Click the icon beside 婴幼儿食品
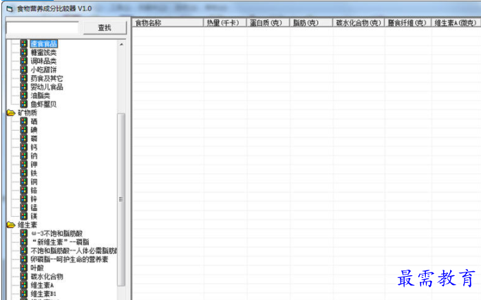Screen dimensions: 481x300 (x=24, y=87)
